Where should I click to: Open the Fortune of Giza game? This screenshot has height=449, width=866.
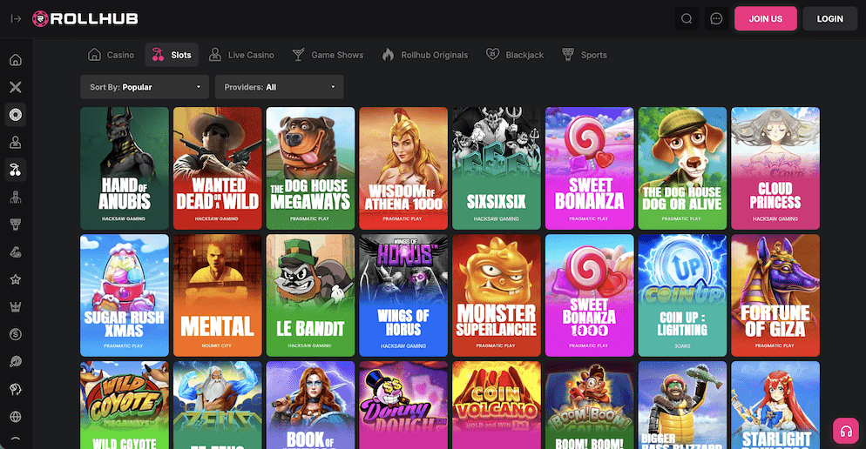click(x=775, y=296)
